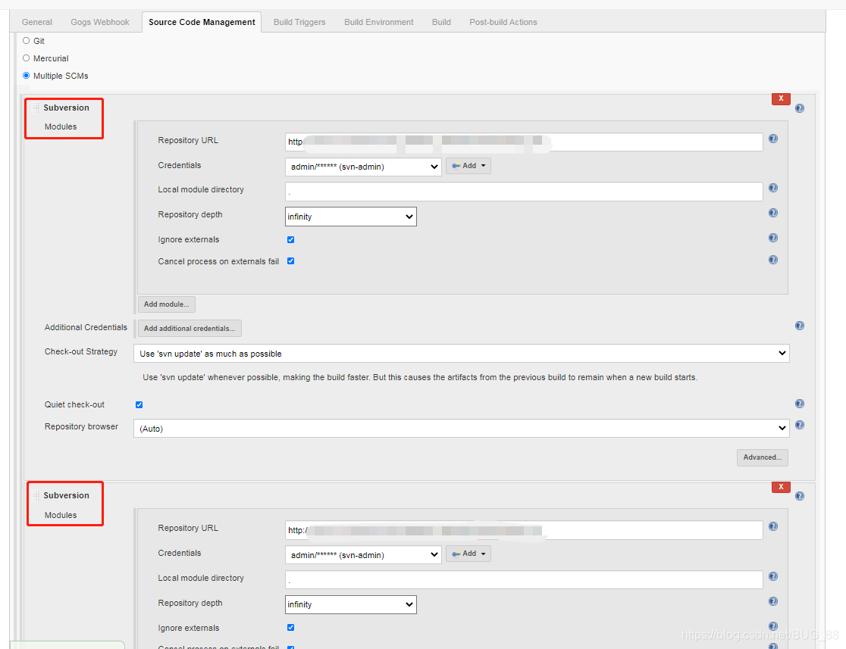Open help for first Cancel process on externals fail

coord(773,260)
